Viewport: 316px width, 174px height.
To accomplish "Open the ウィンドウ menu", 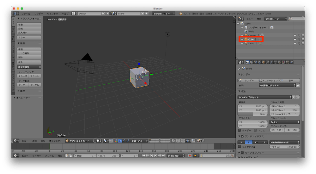I will [x=52, y=14].
